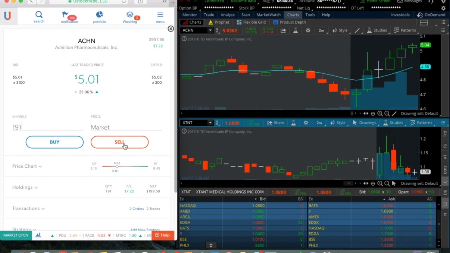
Task: Open the Tools tab in thinkorswim
Action: [310, 15]
